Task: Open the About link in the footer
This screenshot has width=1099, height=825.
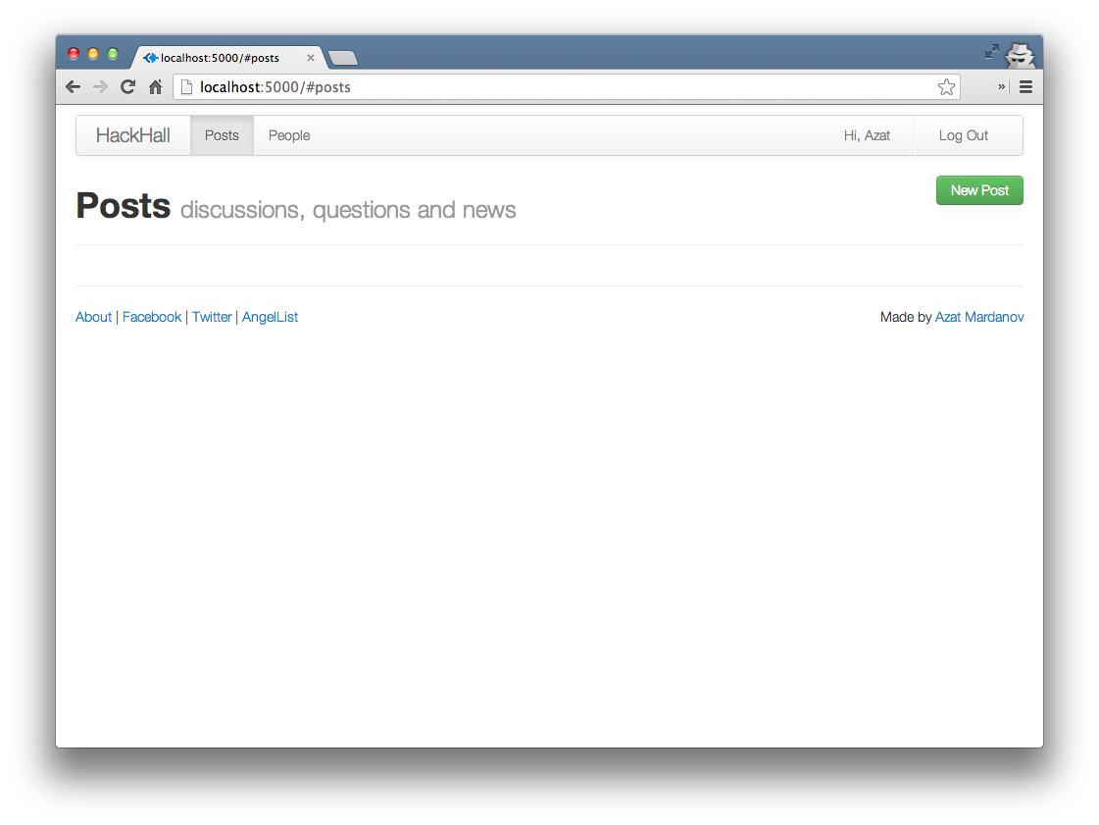Action: 93,317
